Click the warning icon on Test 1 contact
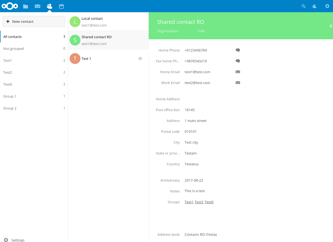Image resolution: width=333 pixels, height=242 pixels. pyautogui.click(x=140, y=59)
